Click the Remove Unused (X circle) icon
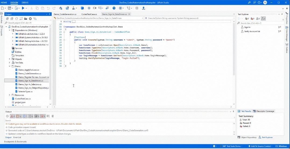 pyautogui.click(x=121, y=8)
